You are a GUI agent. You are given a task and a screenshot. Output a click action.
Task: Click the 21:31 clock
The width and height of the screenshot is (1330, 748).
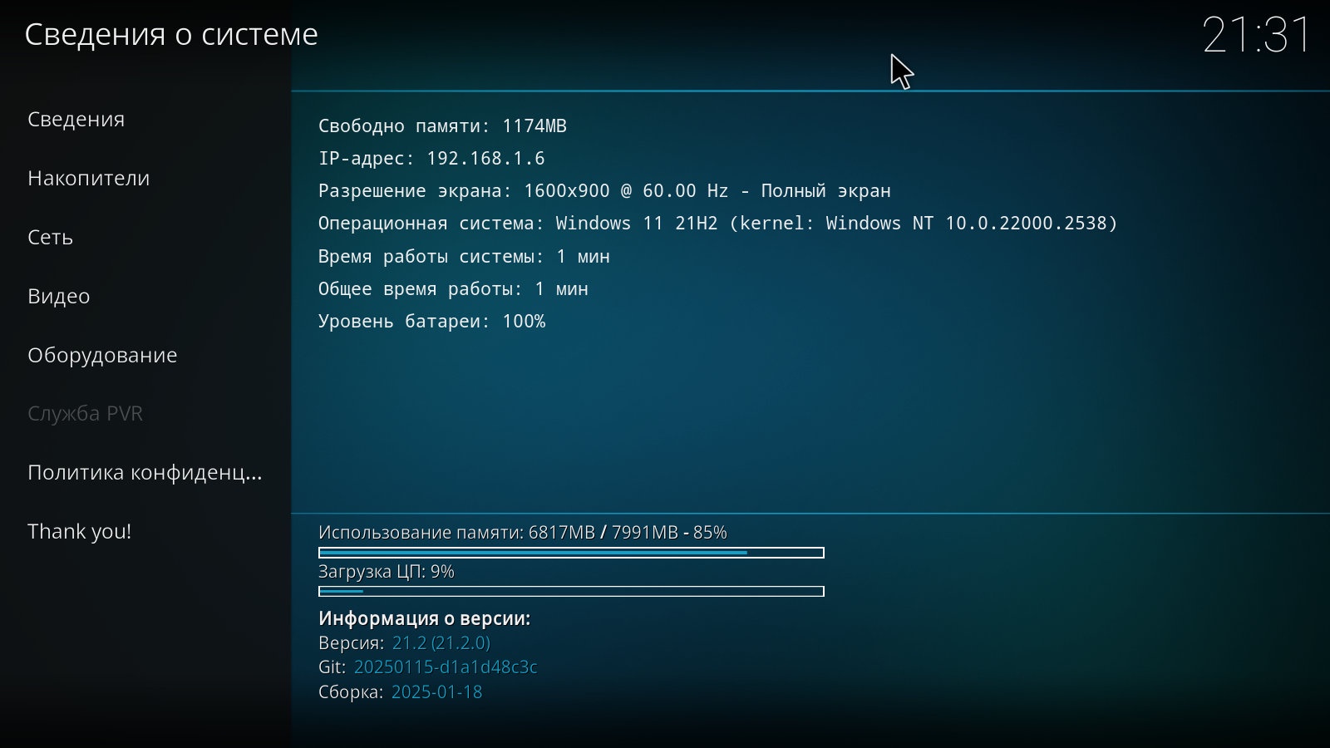click(x=1256, y=36)
